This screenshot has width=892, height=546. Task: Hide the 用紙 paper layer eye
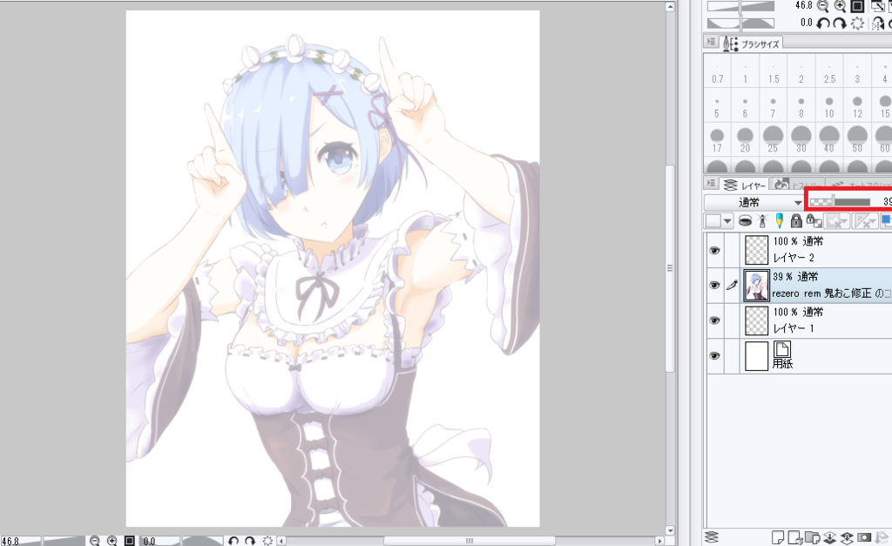coord(715,356)
